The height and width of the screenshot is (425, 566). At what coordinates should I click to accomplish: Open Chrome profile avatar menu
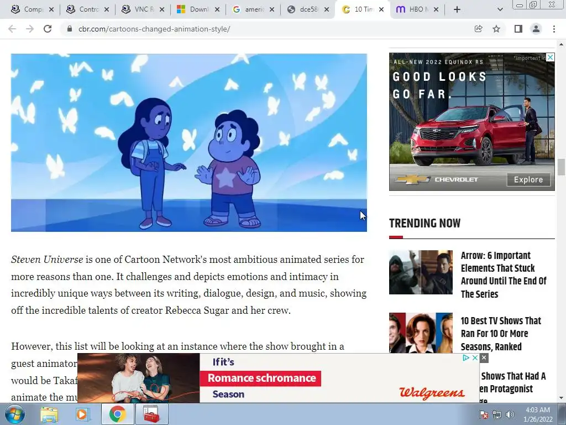(x=536, y=29)
